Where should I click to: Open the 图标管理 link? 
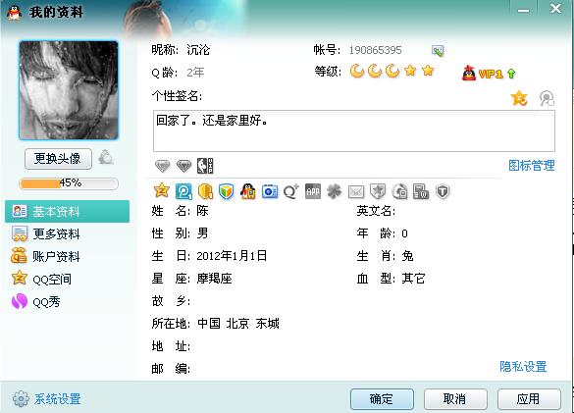pos(531,166)
